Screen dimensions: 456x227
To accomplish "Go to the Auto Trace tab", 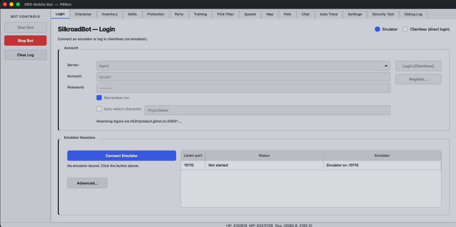I will click(329, 14).
